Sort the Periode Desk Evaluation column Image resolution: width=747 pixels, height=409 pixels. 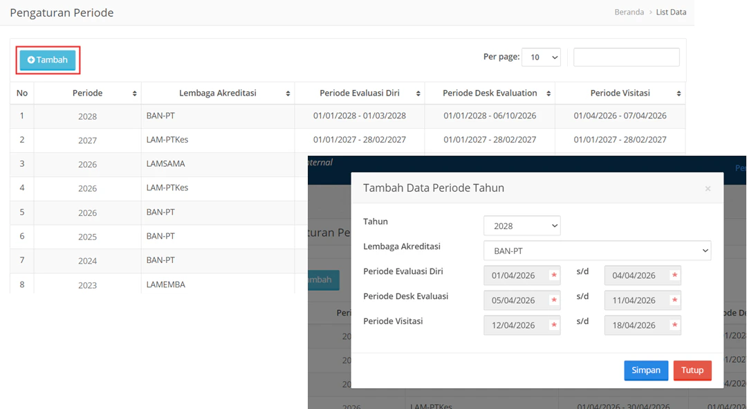548,93
